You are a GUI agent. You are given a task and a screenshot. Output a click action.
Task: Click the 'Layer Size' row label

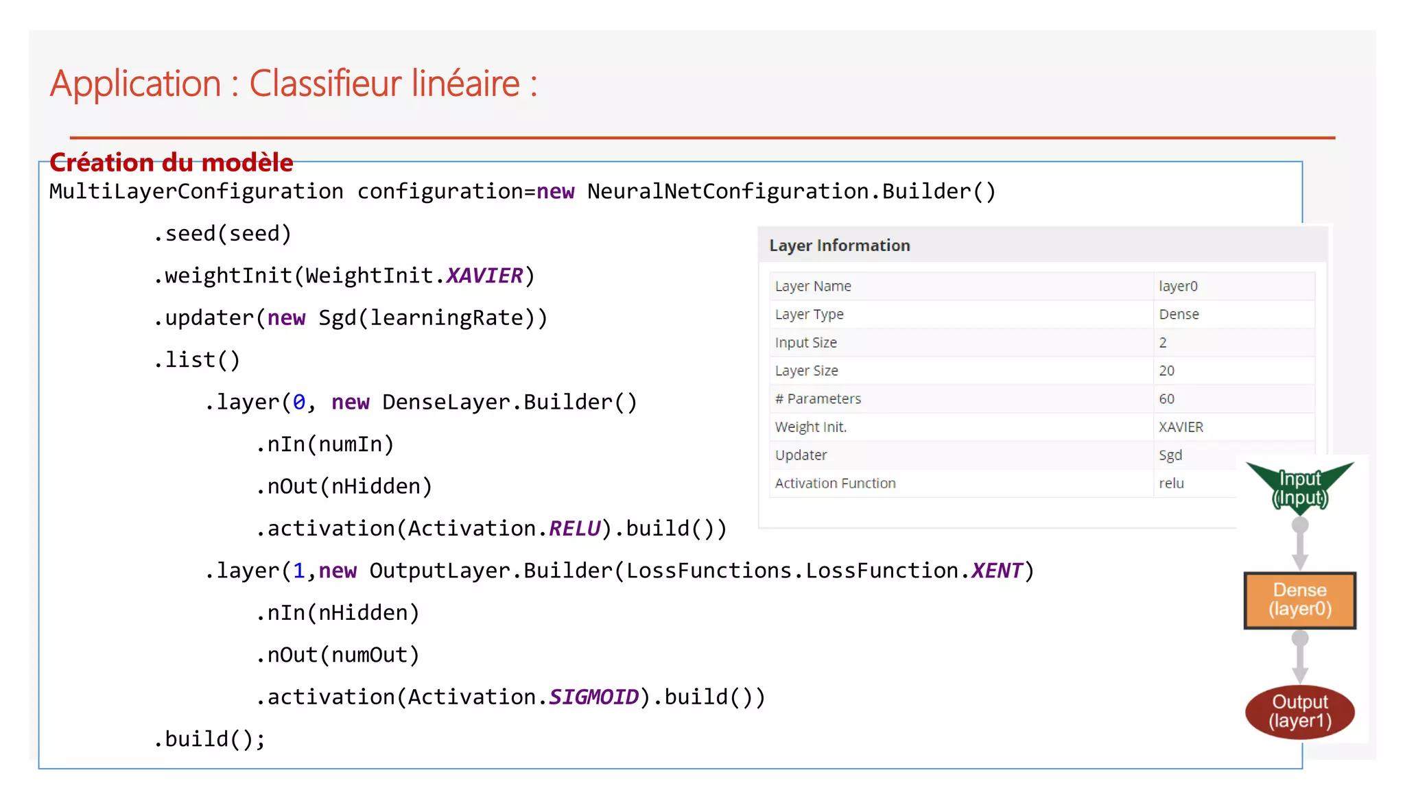(807, 370)
